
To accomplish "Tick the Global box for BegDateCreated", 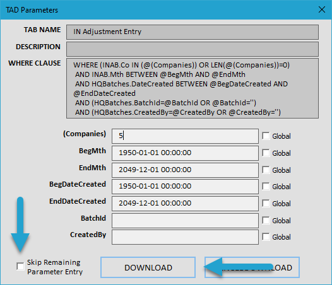I will point(266,187).
